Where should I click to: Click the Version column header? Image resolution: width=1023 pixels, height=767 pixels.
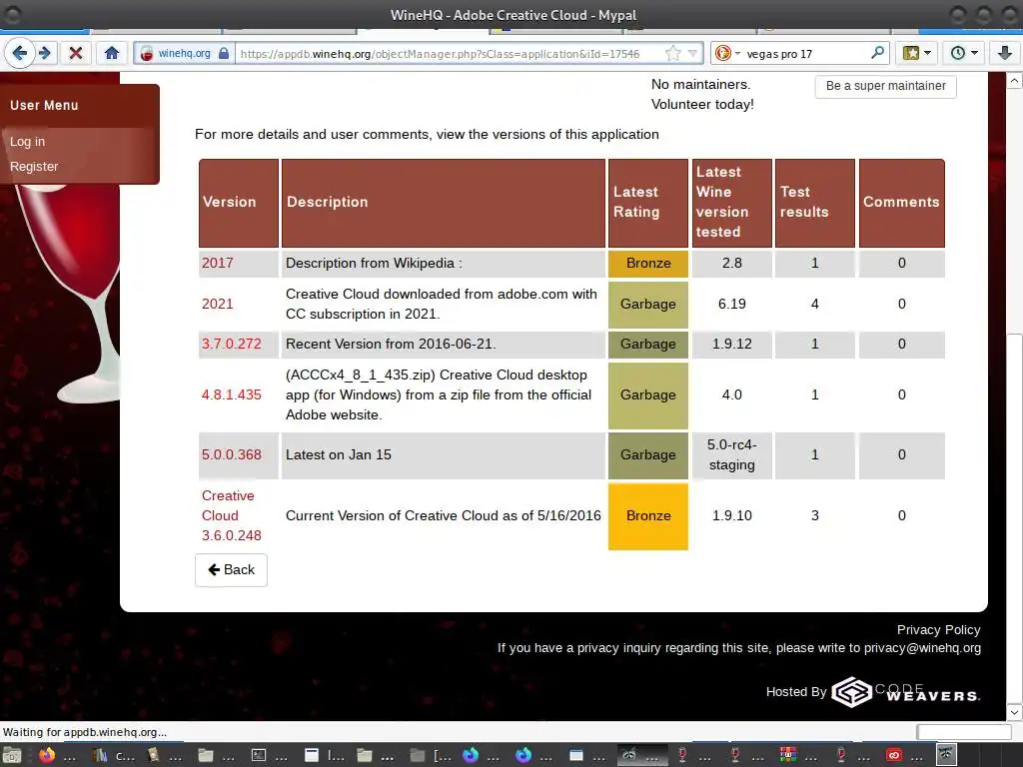point(239,202)
